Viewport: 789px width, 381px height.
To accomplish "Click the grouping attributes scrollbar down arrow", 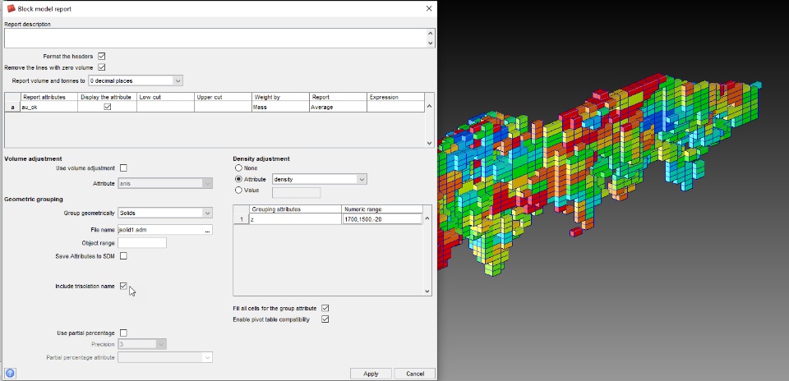I will tap(427, 291).
